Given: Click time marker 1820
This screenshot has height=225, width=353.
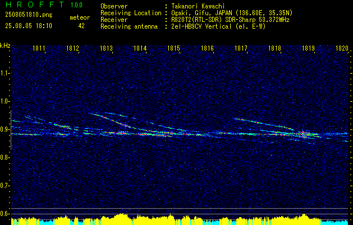Looking at the screenshot, I should (x=342, y=48).
